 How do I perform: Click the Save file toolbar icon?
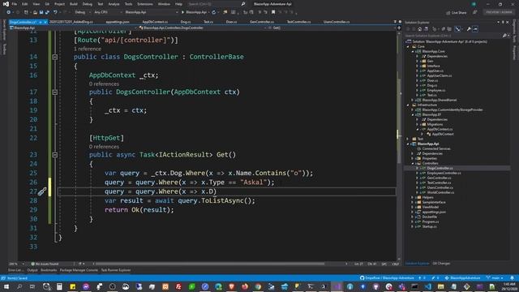point(41,12)
